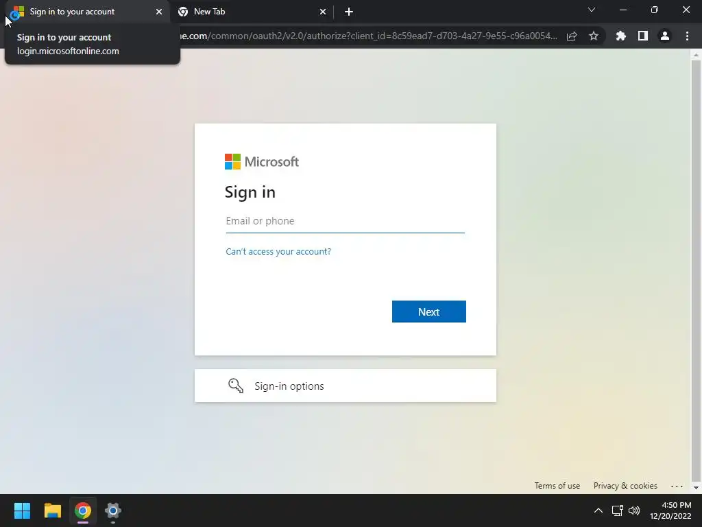This screenshot has height=527, width=702.
Task: Open Sign-in options
Action: coord(346,386)
